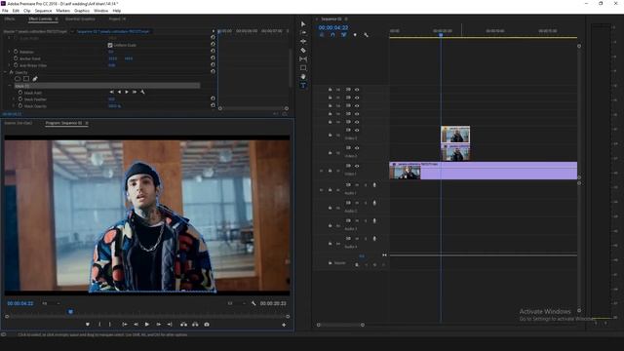The height and width of the screenshot is (351, 624).
Task: Open playback resolution dropdown
Action: coord(236,303)
